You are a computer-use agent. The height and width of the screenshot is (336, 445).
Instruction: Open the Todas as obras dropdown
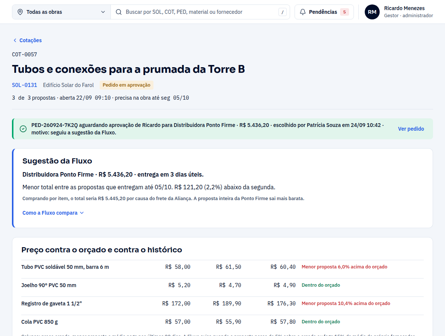[61, 12]
